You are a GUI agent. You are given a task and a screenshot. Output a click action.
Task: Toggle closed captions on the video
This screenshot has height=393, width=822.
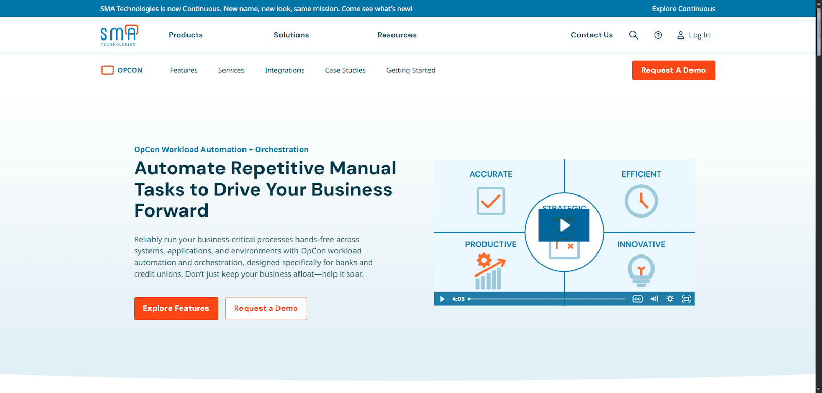(638, 299)
